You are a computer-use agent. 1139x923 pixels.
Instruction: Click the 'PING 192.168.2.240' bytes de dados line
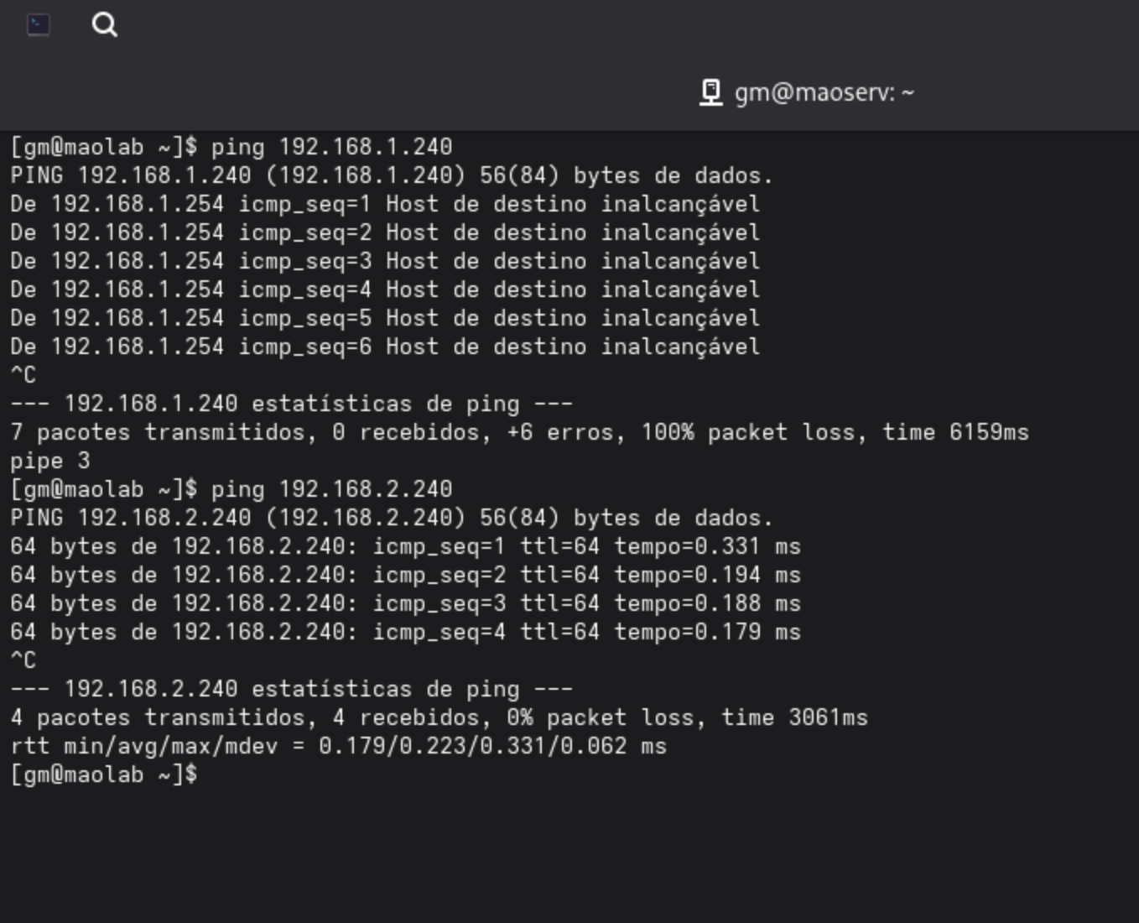coord(391,518)
